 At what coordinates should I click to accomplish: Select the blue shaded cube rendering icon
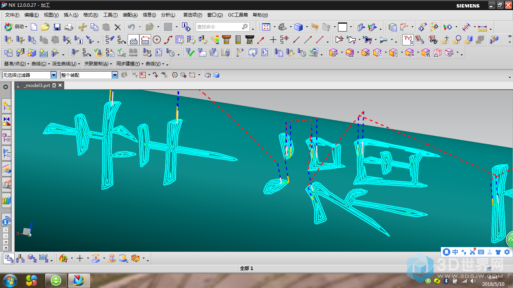click(x=299, y=27)
